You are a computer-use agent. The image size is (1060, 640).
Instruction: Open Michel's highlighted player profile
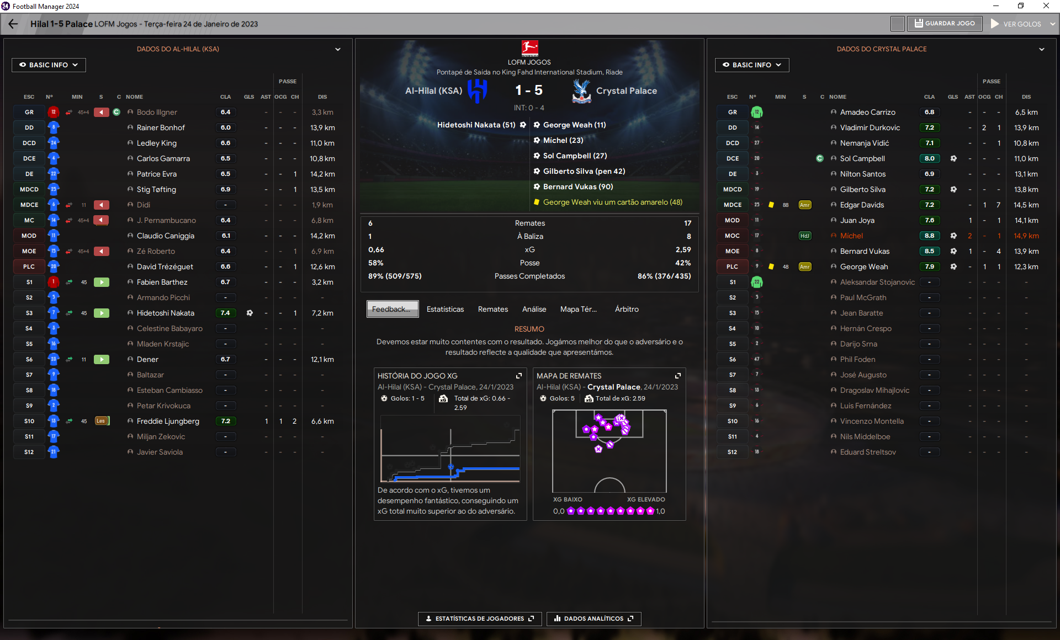pos(851,236)
